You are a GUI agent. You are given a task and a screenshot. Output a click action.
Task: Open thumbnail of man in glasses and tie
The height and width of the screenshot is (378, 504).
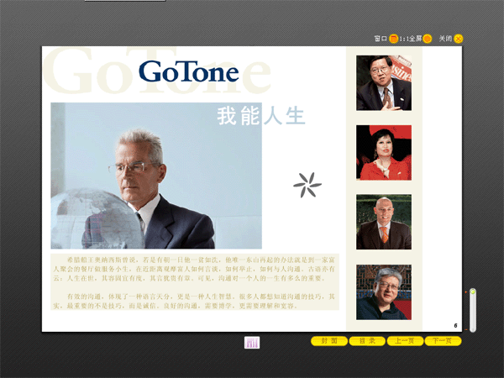tap(384, 83)
